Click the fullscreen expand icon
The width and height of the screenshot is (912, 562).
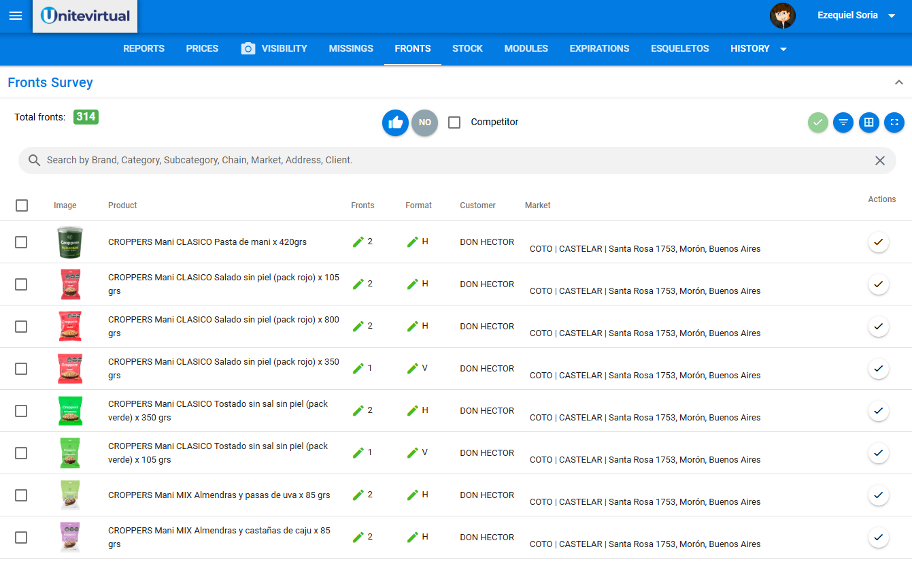click(894, 122)
